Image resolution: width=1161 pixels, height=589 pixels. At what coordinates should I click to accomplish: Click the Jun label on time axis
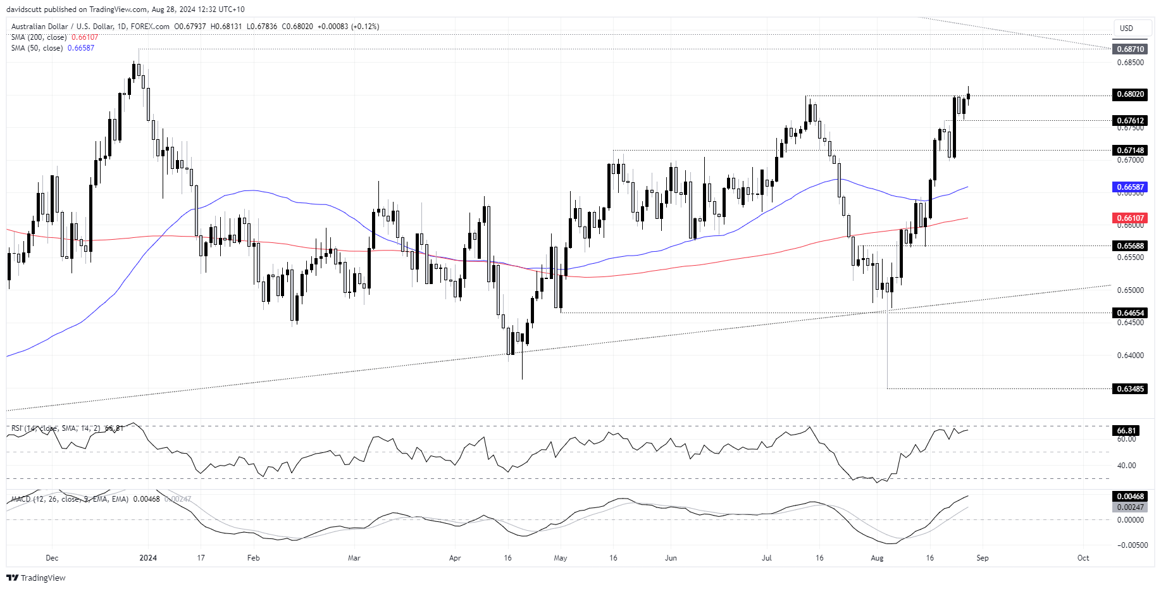tap(671, 558)
